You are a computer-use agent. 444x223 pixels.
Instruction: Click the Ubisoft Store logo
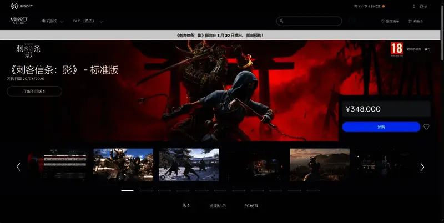(19, 21)
